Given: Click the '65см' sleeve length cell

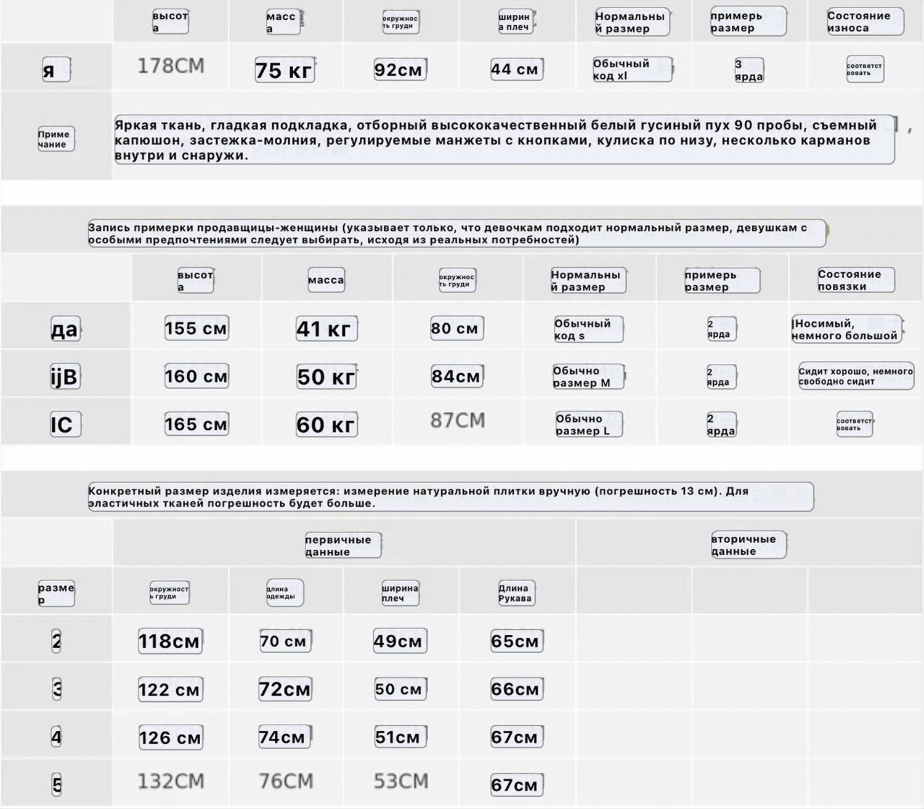Looking at the screenshot, I should 516,641.
